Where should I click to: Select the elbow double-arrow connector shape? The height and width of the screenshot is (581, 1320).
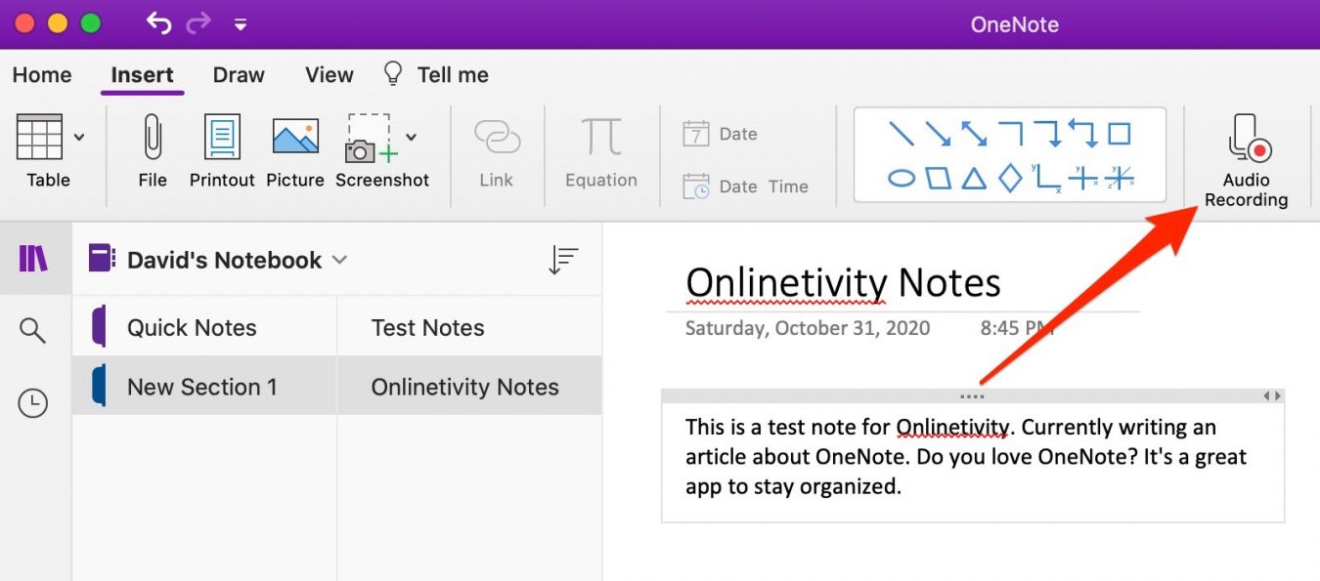click(1082, 134)
